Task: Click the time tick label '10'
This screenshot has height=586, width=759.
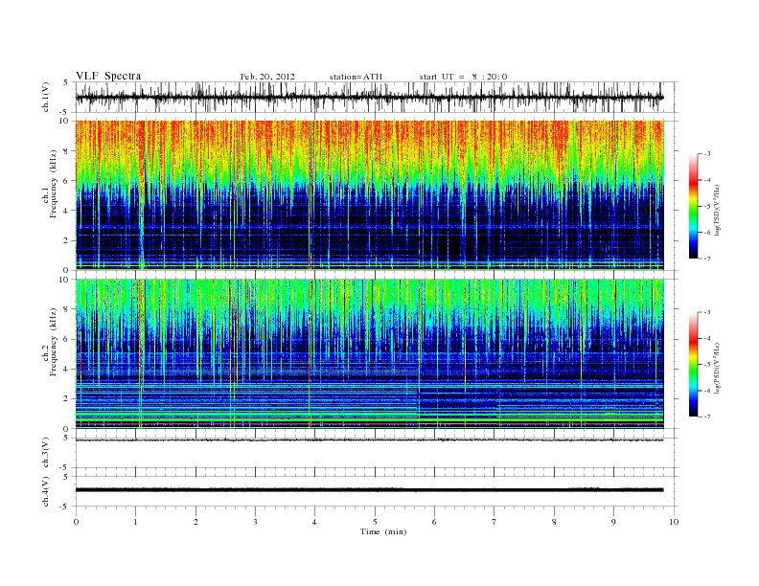Action: (x=674, y=522)
